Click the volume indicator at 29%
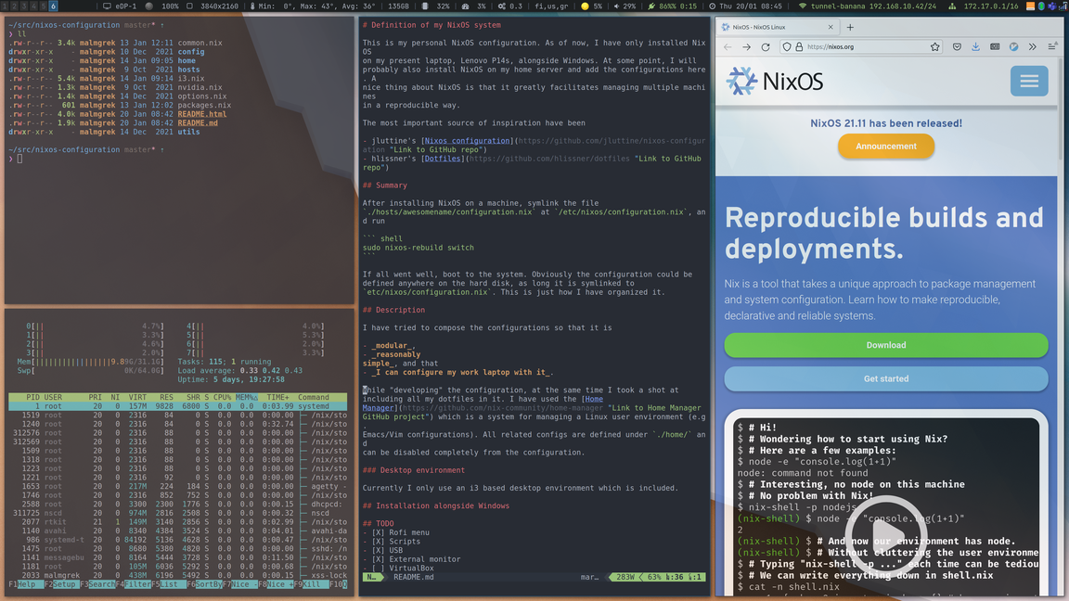 pyautogui.click(x=625, y=6)
